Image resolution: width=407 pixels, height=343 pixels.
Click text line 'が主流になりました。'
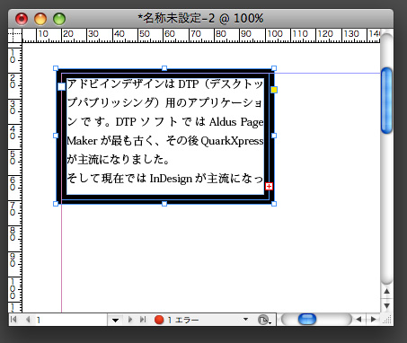119,160
